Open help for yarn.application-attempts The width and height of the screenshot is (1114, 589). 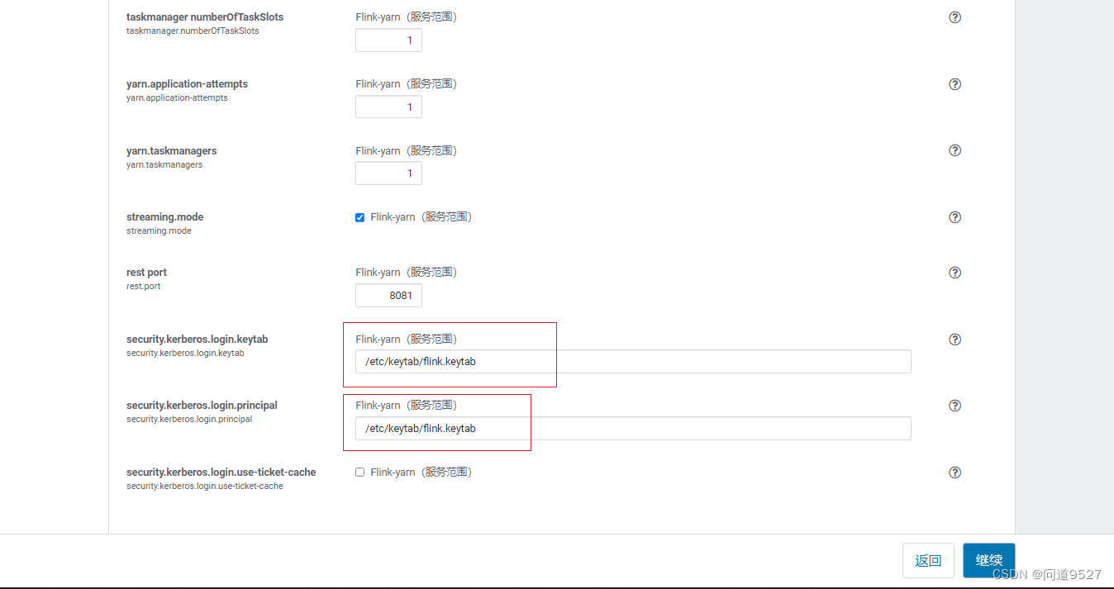pos(955,84)
